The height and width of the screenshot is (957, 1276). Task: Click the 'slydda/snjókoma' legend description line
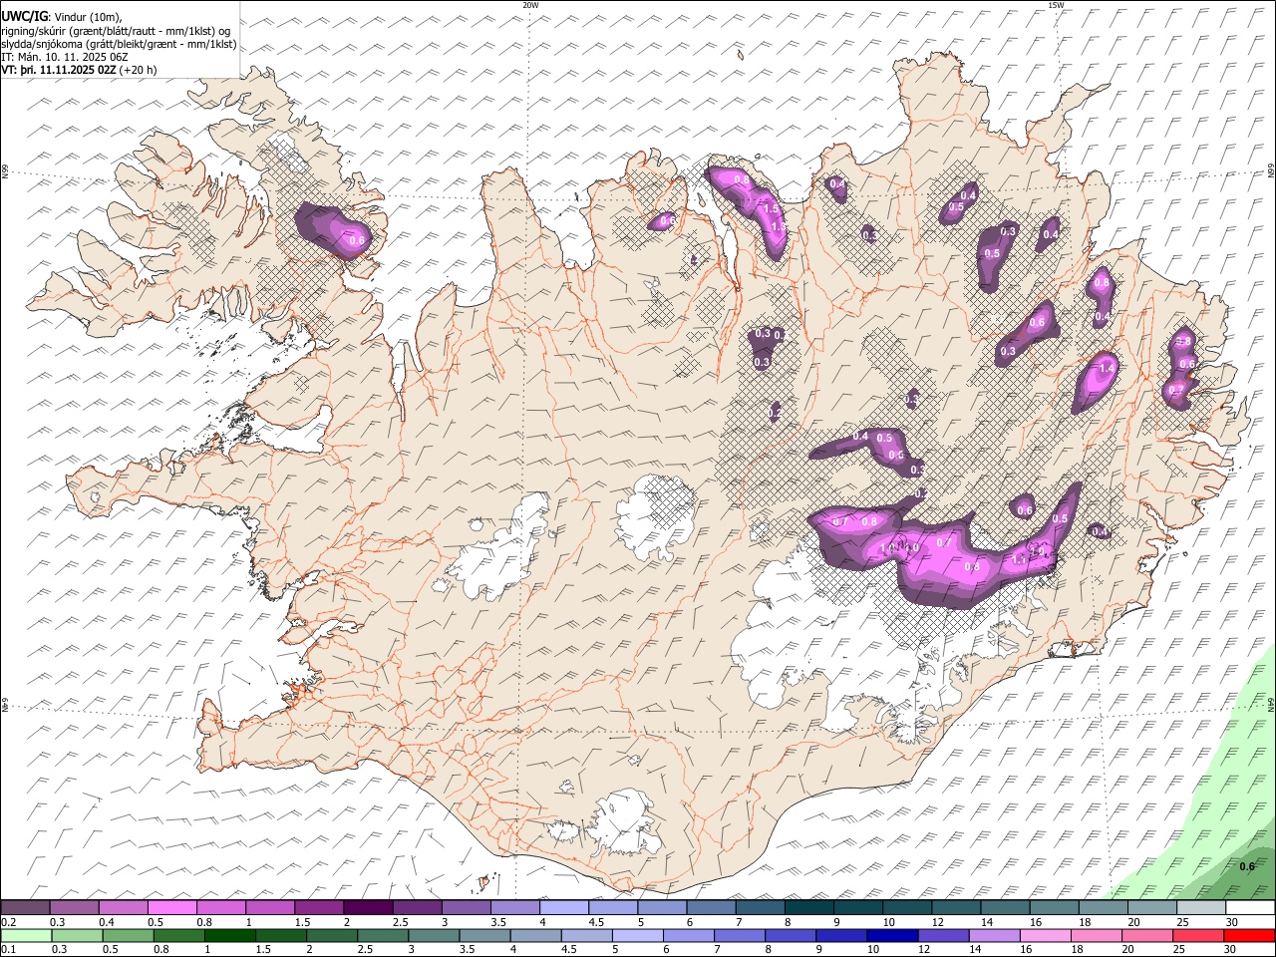point(120,44)
